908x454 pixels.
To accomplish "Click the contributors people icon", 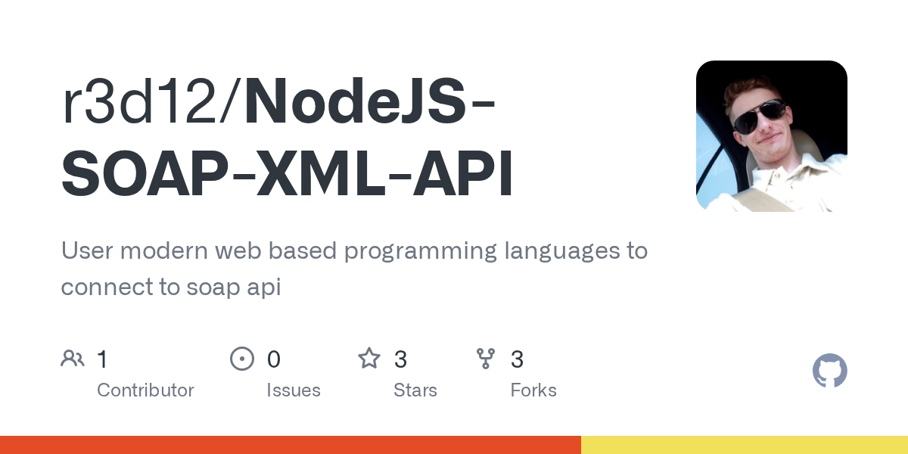I will (x=73, y=358).
